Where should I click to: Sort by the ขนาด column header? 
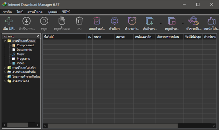(103, 37)
